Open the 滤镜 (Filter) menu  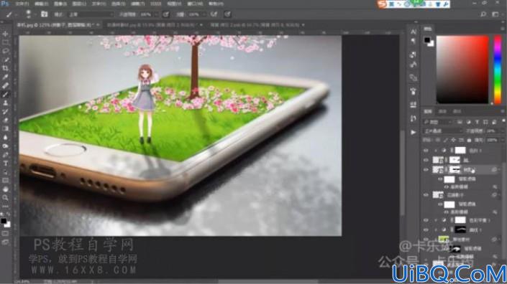point(138,4)
